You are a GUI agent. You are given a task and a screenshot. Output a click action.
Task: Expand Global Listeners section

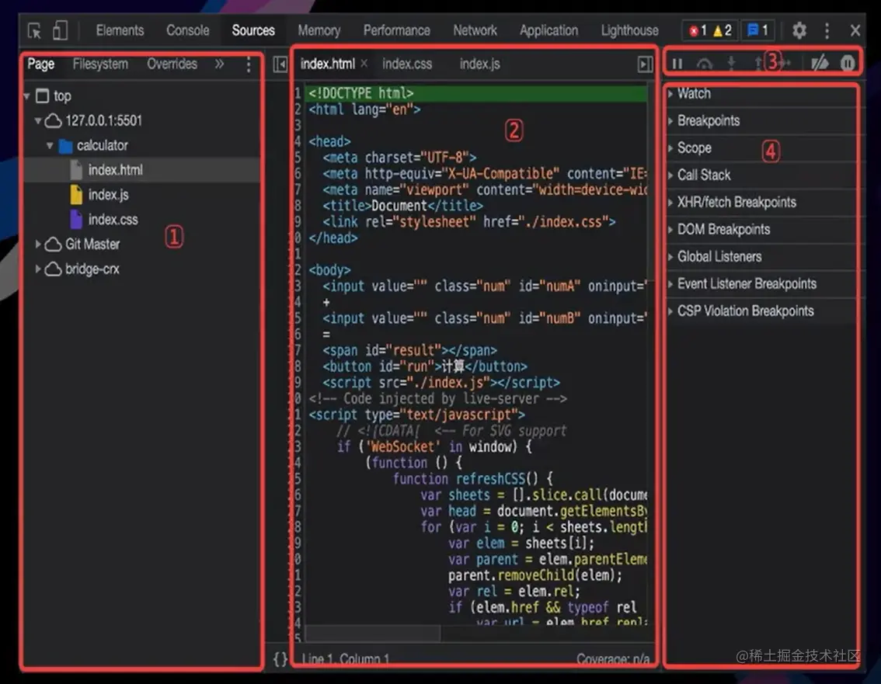tap(761, 257)
